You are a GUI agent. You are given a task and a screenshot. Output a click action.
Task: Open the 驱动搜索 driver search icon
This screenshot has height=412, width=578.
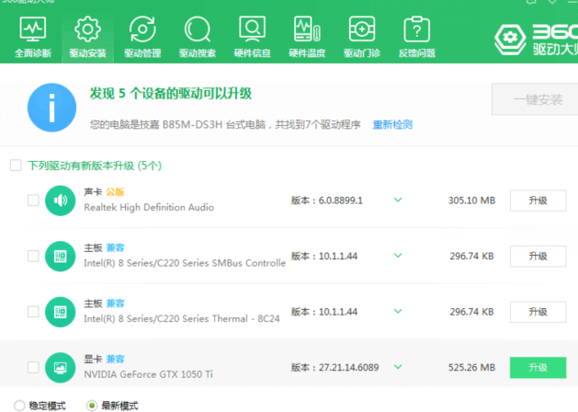198,29
